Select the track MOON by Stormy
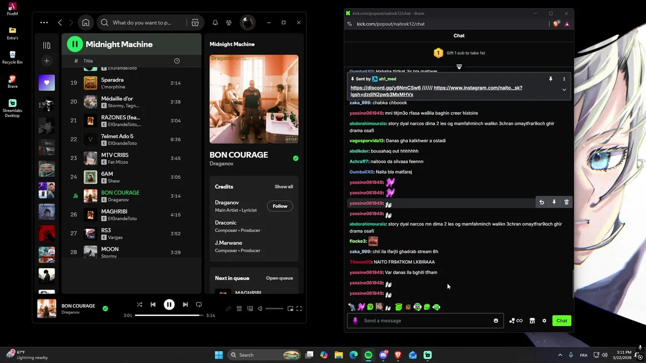 point(131,252)
